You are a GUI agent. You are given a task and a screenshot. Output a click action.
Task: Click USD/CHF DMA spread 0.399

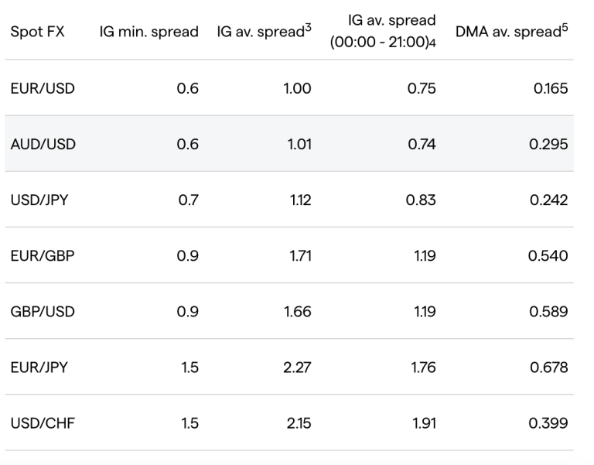click(548, 423)
